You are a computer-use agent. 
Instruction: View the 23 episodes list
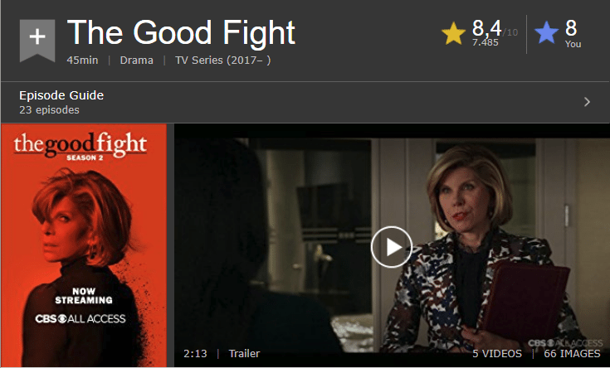pos(50,110)
